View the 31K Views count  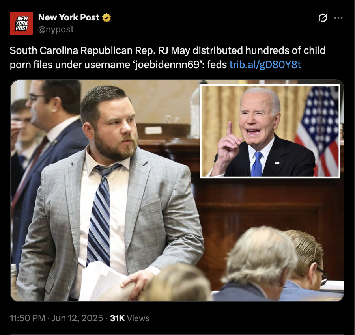pyautogui.click(x=129, y=318)
